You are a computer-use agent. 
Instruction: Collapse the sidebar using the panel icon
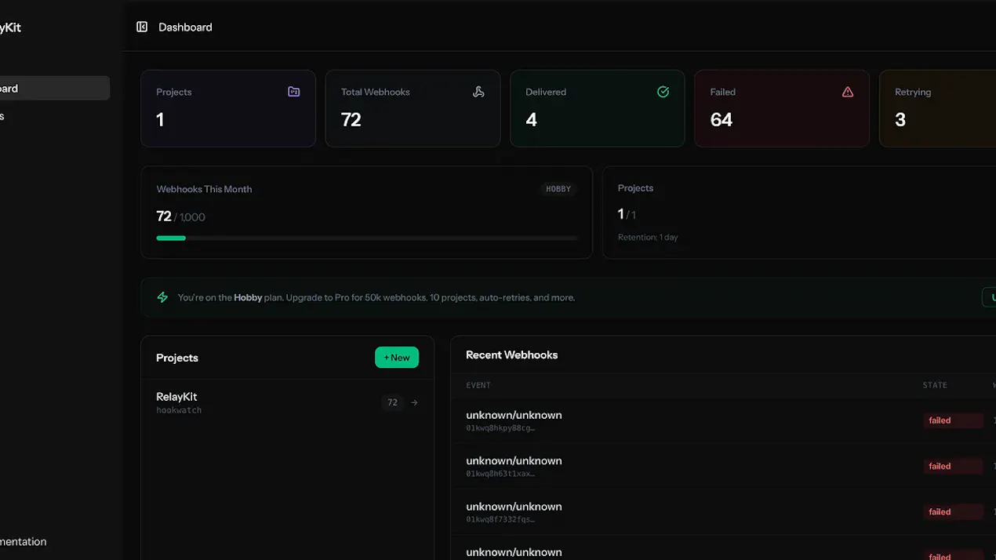pos(142,27)
